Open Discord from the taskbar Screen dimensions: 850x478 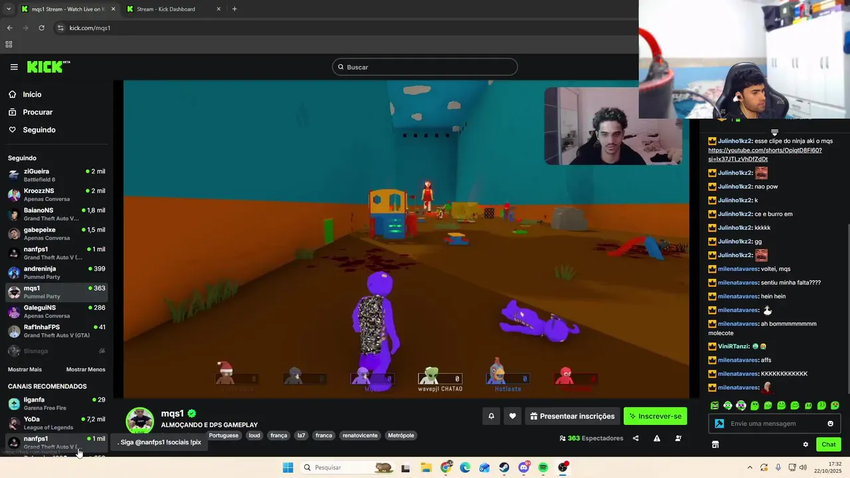tap(523, 467)
